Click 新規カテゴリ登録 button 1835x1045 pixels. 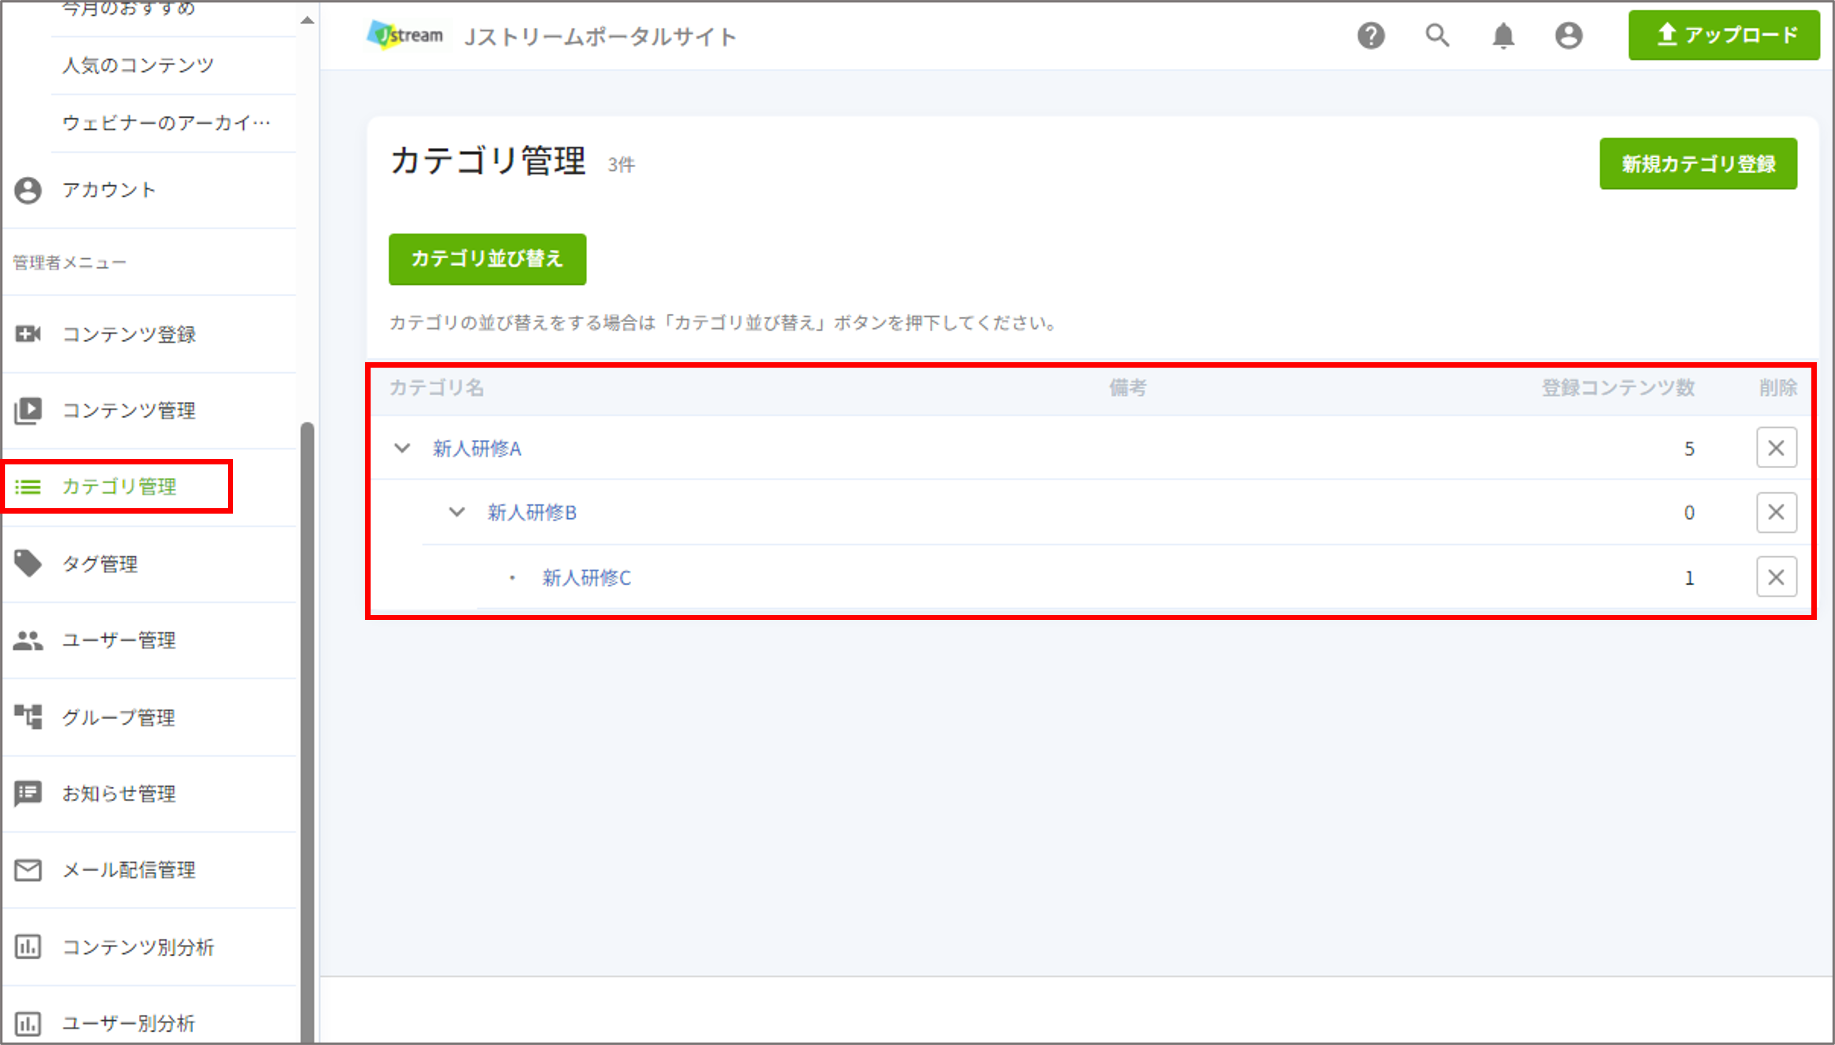(1698, 164)
